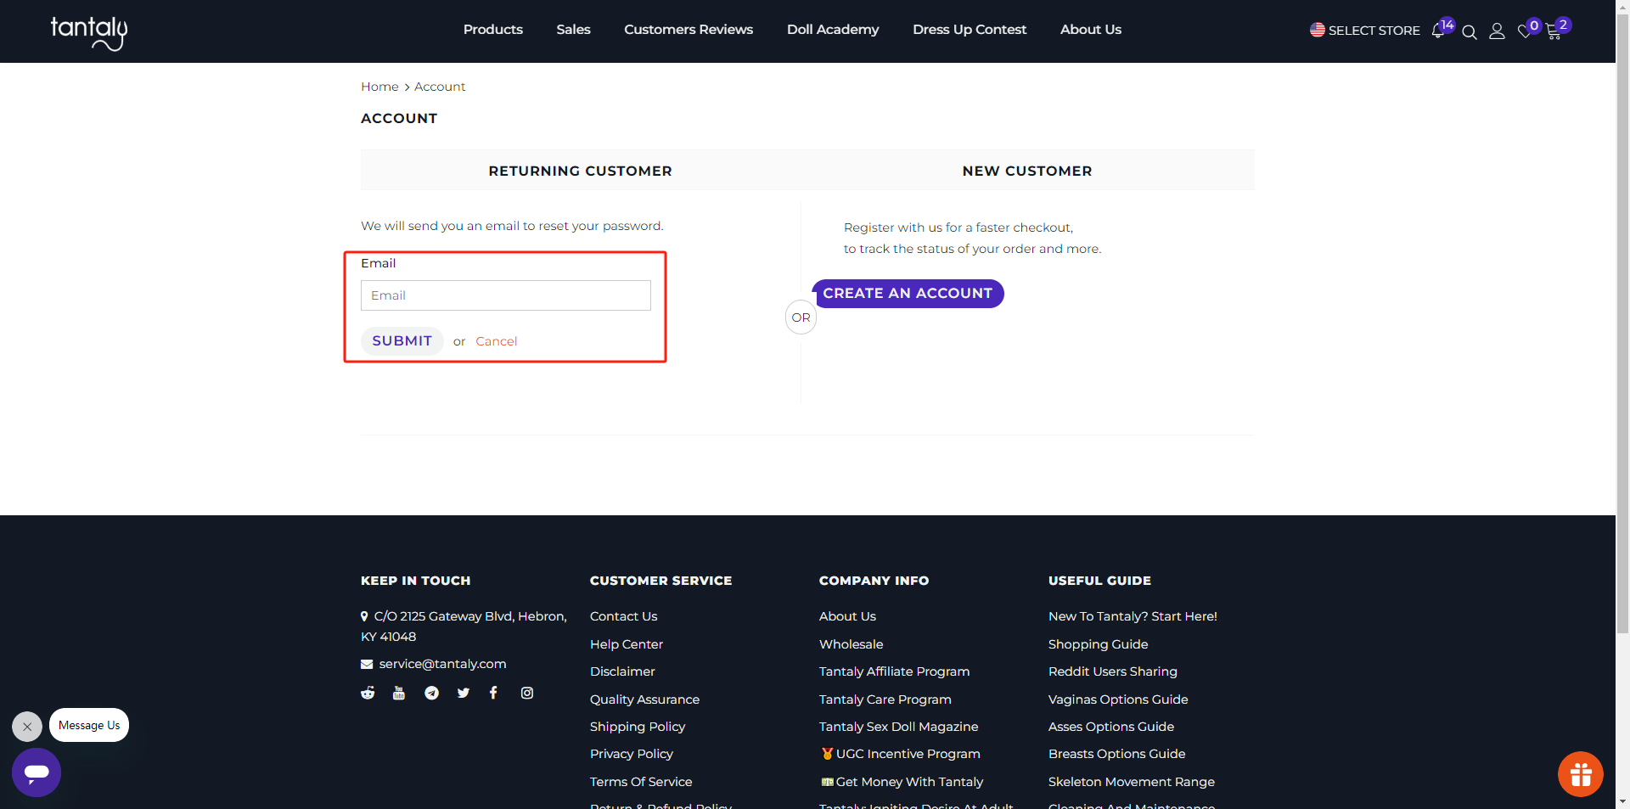The width and height of the screenshot is (1630, 809).
Task: Open Wholesale footer link
Action: click(852, 644)
